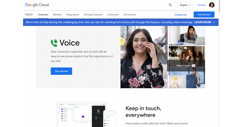Click the Voice app screenshot preview
The height and width of the screenshot is (127, 243).
pyautogui.click(x=87, y=114)
